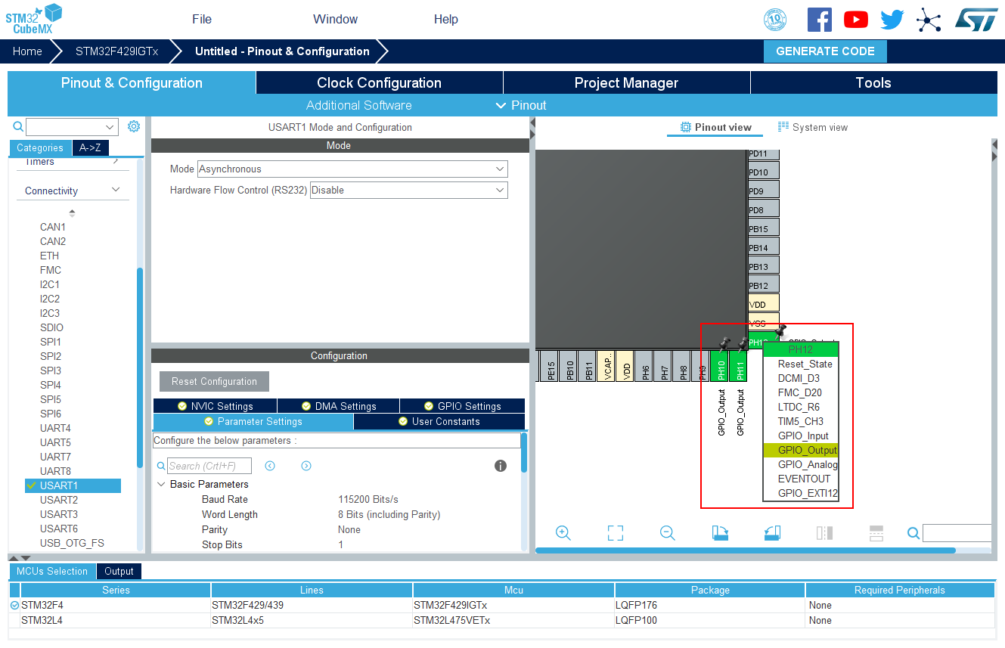Choose TIM5_CH3 for pin PH12
Viewport: 1005px width, 648px height.
pos(801,421)
